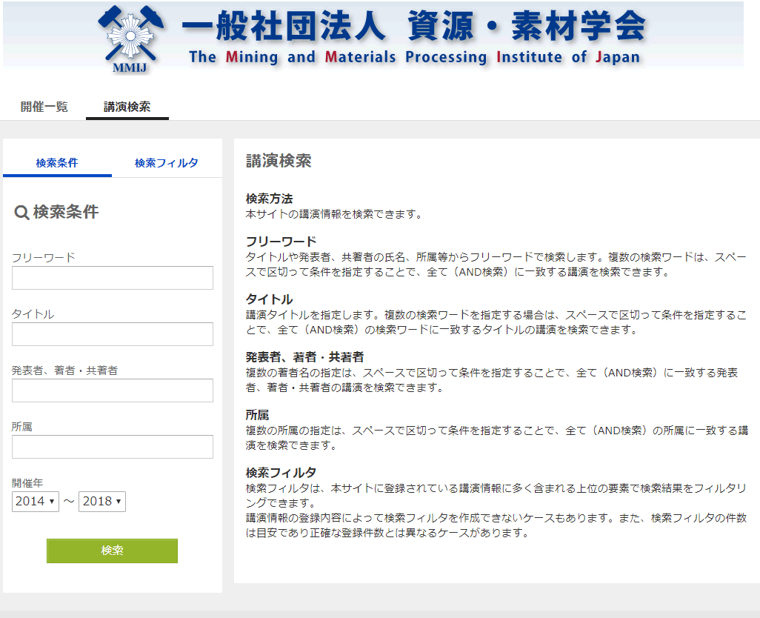Click into the タイトル input box
This screenshot has height=618, width=760.
pyautogui.click(x=113, y=334)
